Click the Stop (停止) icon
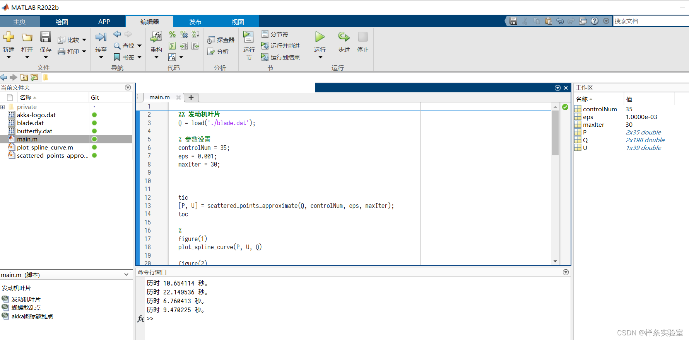Image resolution: width=689 pixels, height=340 pixels. coord(363,37)
